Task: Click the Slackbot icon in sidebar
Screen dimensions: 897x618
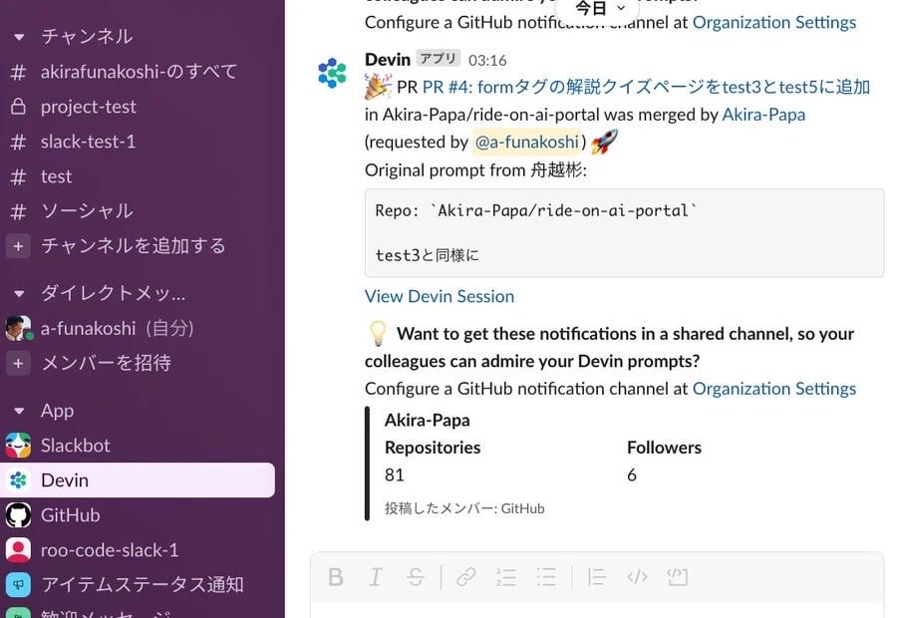Action: coord(18,446)
